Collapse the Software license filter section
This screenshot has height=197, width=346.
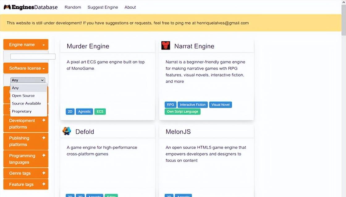click(x=26, y=68)
